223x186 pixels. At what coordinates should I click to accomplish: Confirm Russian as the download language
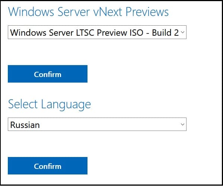[x=48, y=166]
